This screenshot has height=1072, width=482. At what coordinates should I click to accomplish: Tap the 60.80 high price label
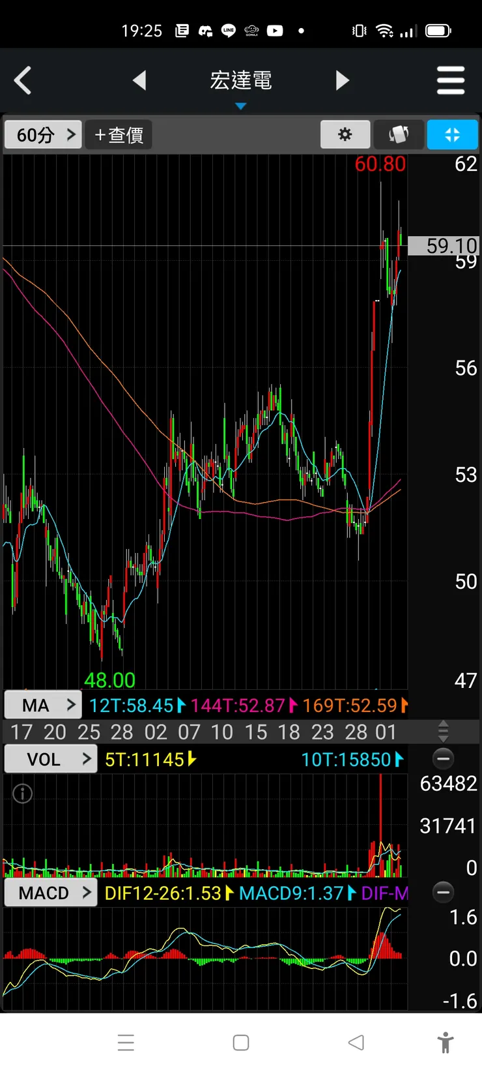pos(380,164)
